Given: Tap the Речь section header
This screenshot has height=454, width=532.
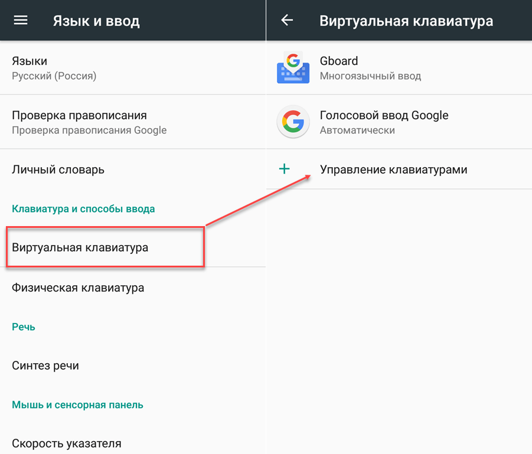Looking at the screenshot, I should [x=24, y=326].
